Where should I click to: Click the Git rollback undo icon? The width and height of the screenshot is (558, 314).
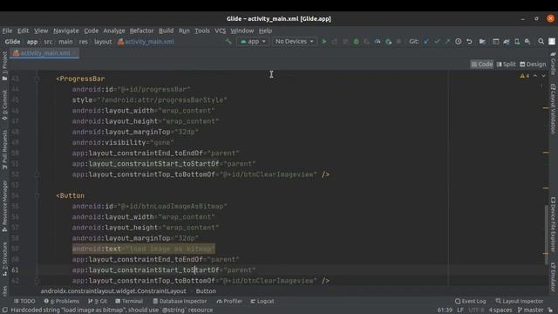(469, 42)
